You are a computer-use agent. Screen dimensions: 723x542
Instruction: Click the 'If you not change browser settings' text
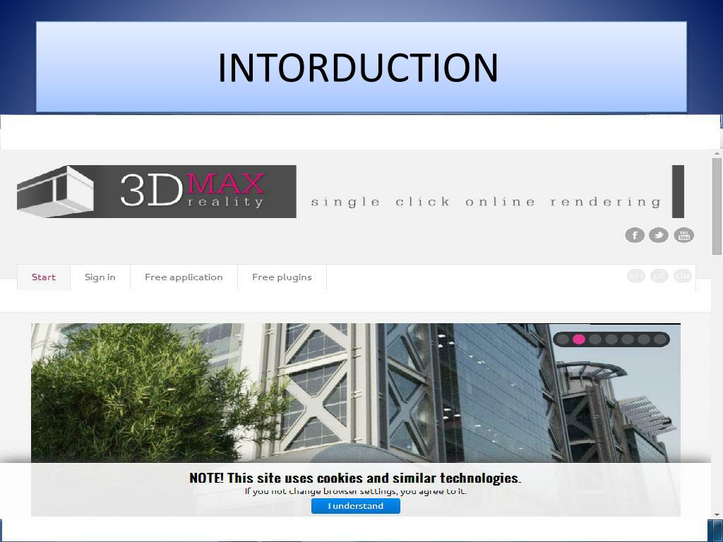[x=356, y=491]
